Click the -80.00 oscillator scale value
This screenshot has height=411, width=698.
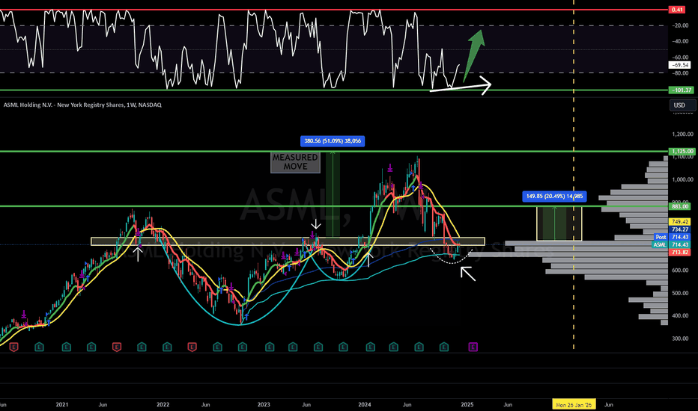pos(680,73)
